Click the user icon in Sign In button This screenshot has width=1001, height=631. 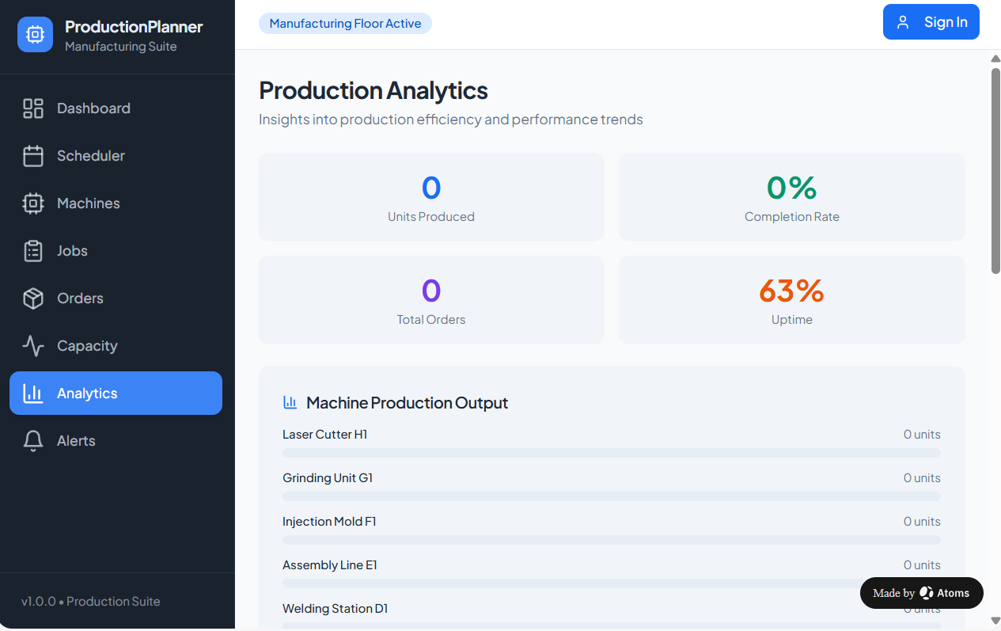[903, 22]
